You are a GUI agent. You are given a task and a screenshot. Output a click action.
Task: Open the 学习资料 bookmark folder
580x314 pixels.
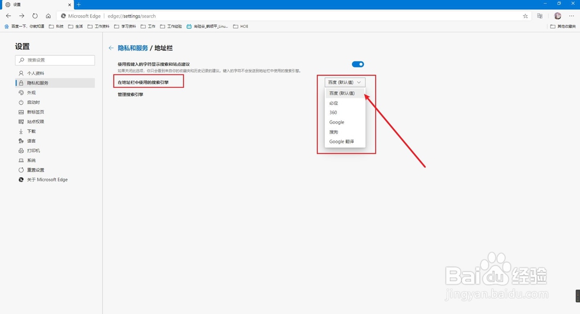pyautogui.click(x=125, y=26)
